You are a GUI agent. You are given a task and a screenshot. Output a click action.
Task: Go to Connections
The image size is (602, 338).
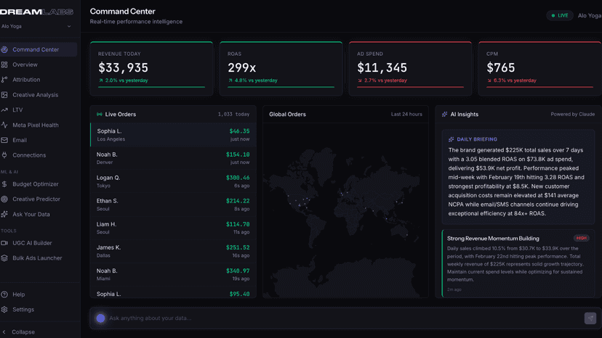39,155
